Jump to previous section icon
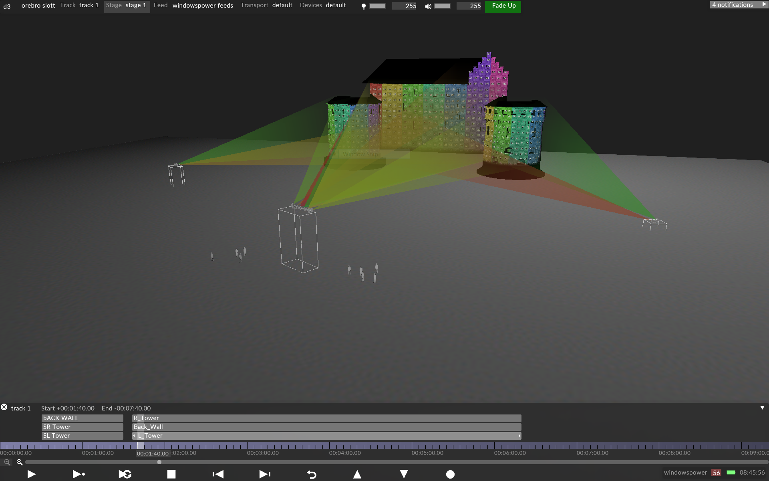Image resolution: width=769 pixels, height=481 pixels. coord(218,474)
